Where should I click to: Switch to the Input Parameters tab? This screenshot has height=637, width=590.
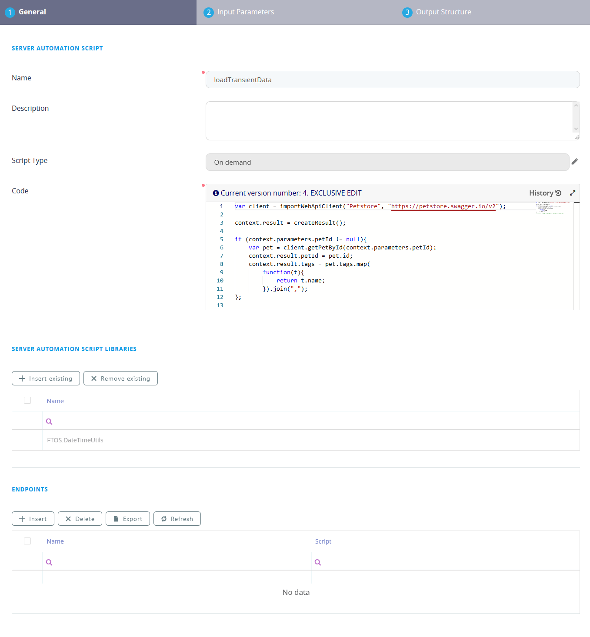point(246,12)
